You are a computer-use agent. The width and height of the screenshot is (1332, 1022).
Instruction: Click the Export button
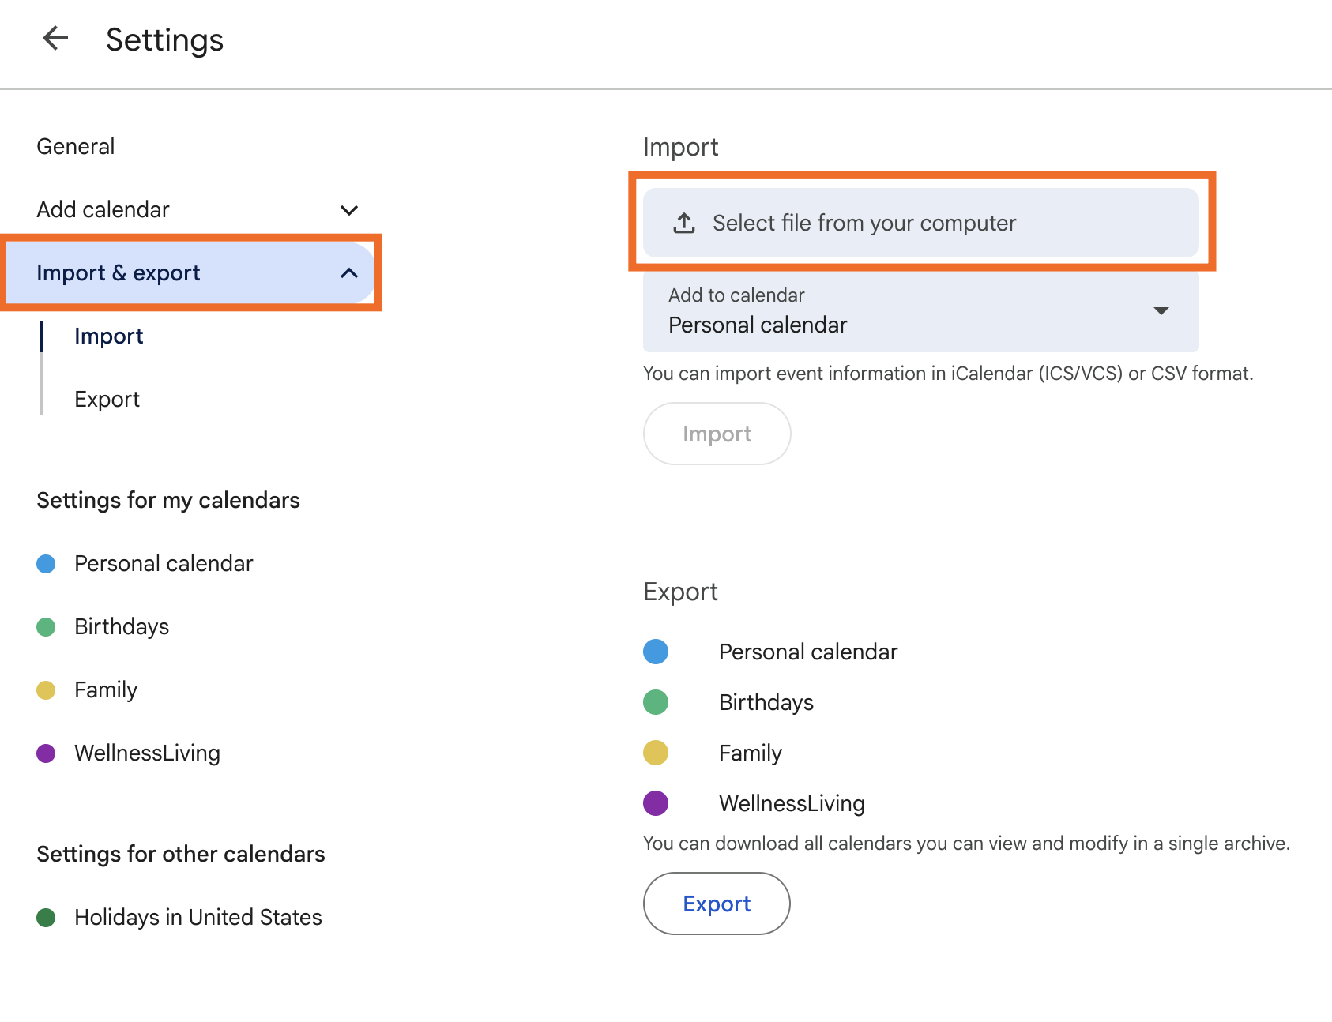[x=716, y=903]
